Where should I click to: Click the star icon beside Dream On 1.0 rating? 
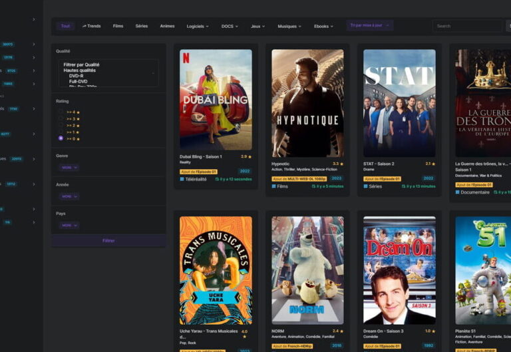tap(433, 331)
